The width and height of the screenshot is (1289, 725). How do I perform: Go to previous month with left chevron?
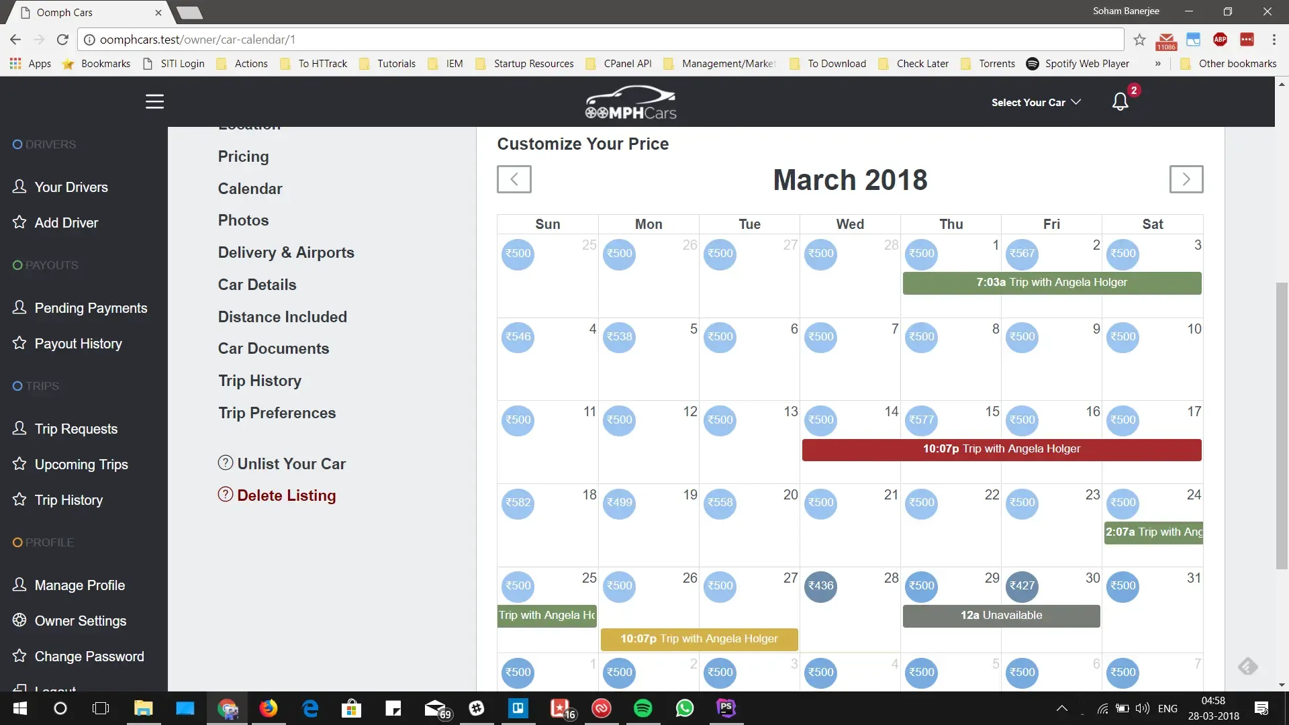coord(514,179)
